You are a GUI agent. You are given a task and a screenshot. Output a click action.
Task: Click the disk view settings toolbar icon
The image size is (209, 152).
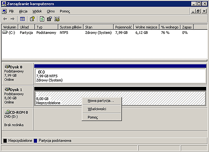coord(57,19)
